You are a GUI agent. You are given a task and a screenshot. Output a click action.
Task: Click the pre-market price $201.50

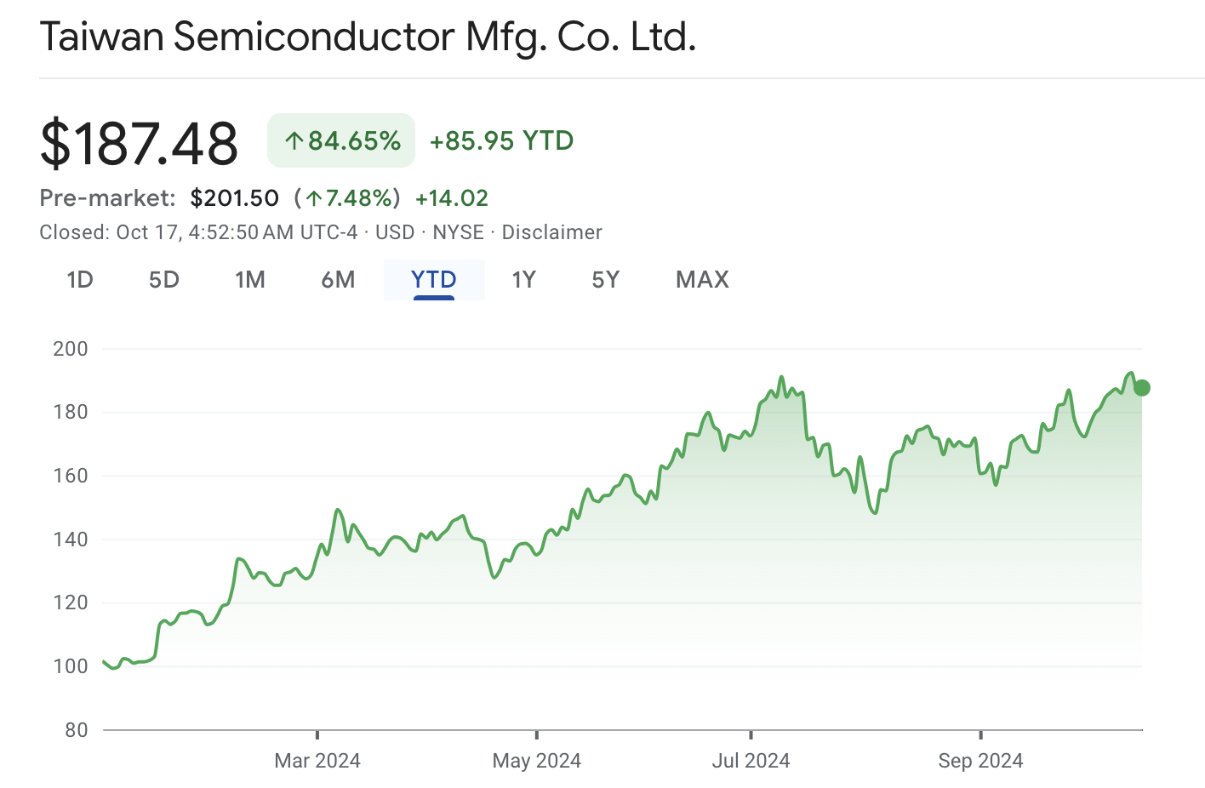click(235, 198)
